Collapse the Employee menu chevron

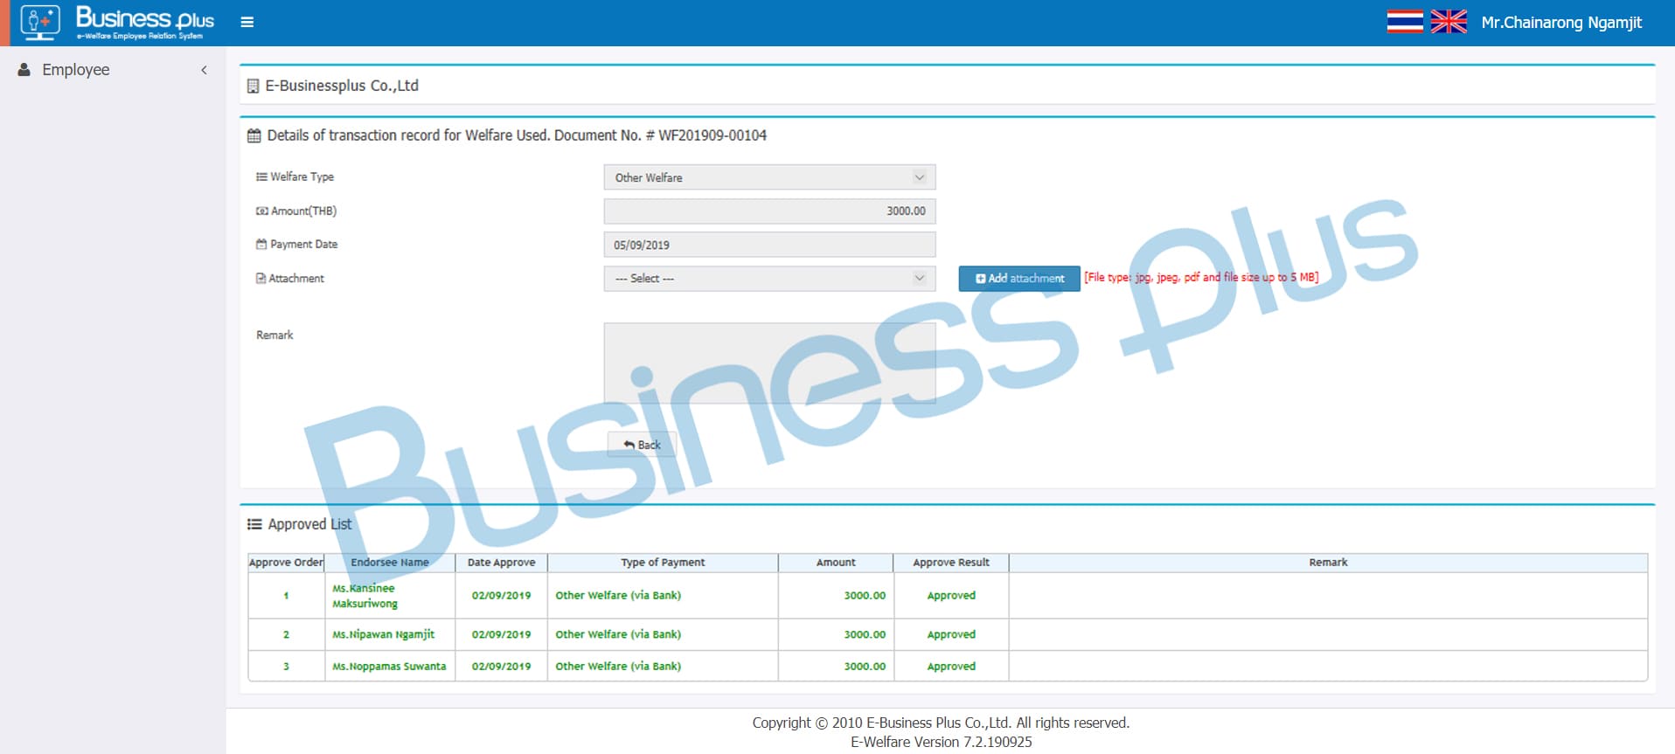click(204, 70)
